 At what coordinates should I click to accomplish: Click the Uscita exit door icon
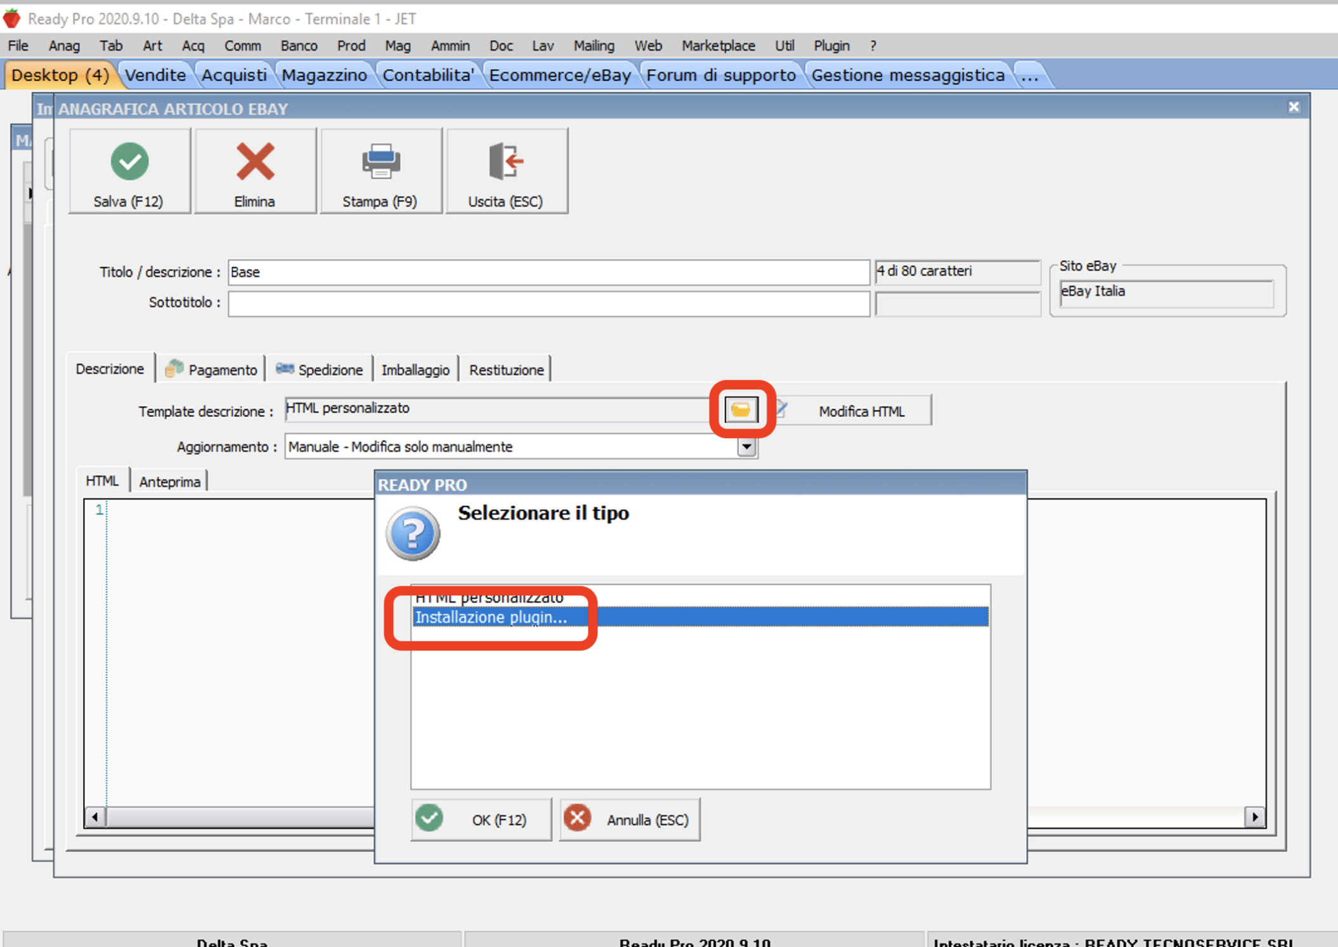505,161
